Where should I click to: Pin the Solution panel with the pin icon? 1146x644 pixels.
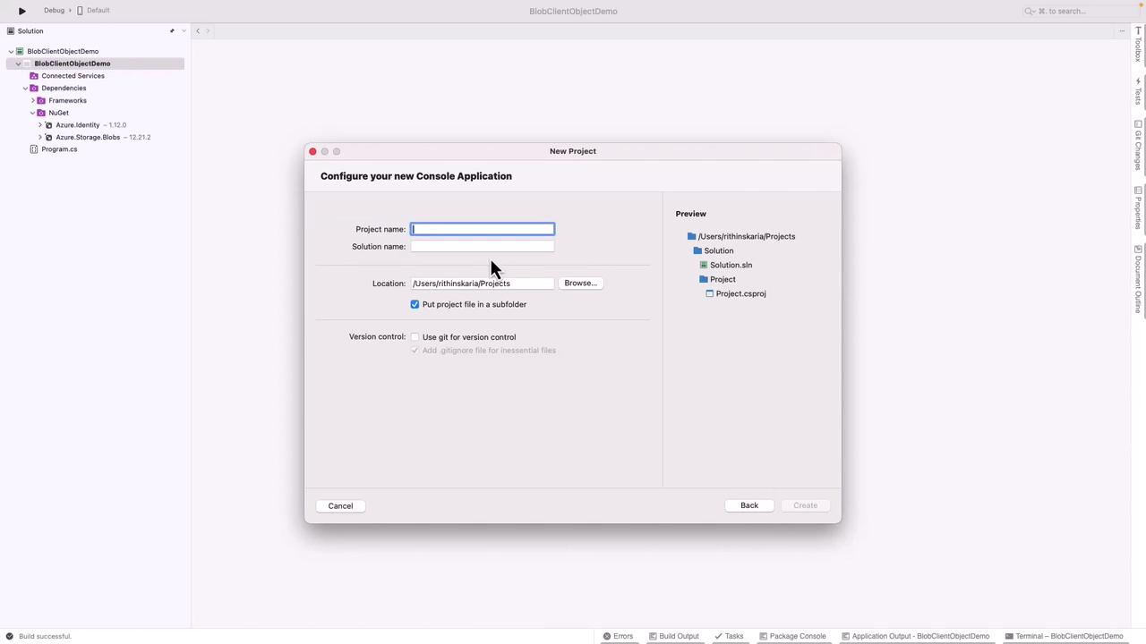pyautogui.click(x=172, y=31)
